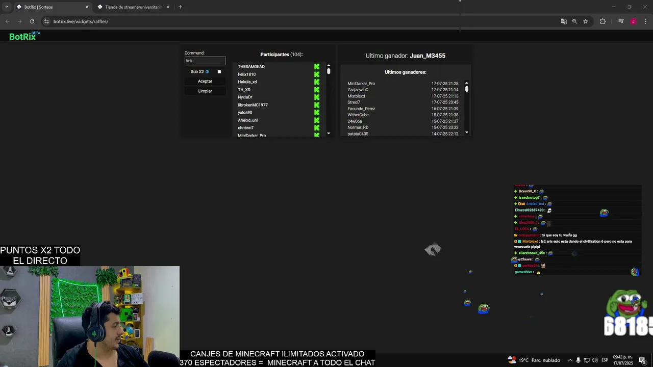Select participant Arielxd_uni
653x367 pixels.
pyautogui.click(x=247, y=120)
